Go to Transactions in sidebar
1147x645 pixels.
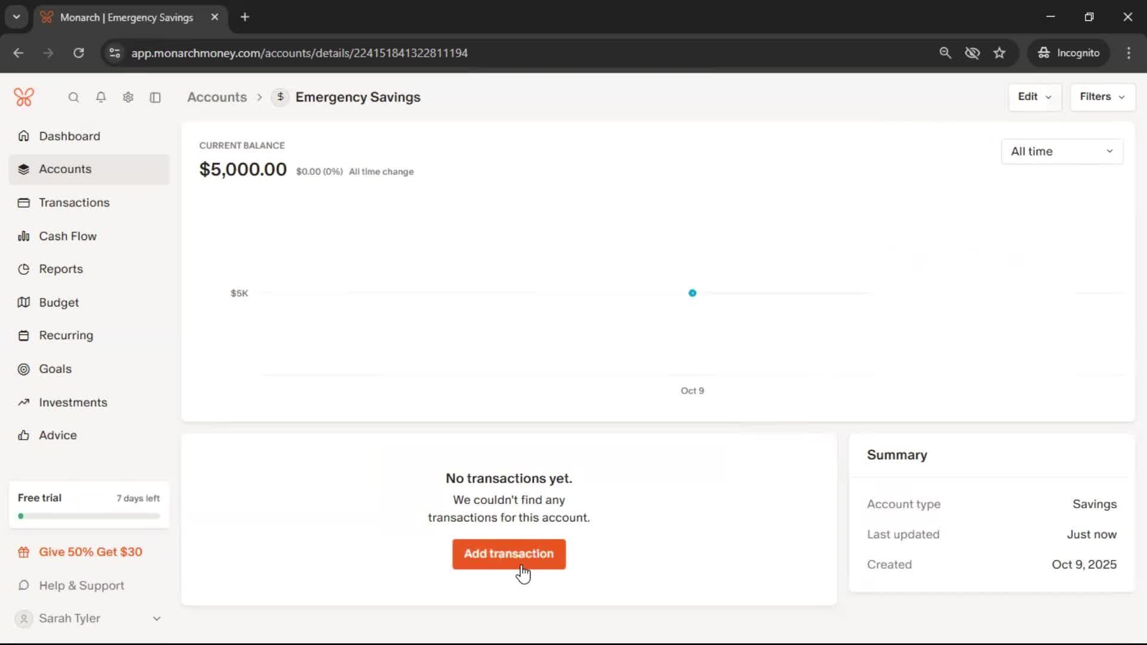(x=74, y=202)
